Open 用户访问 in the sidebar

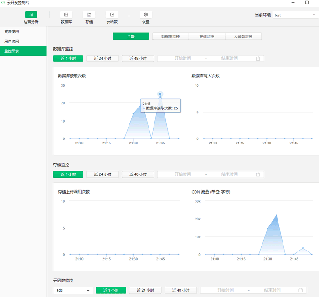click(11, 41)
